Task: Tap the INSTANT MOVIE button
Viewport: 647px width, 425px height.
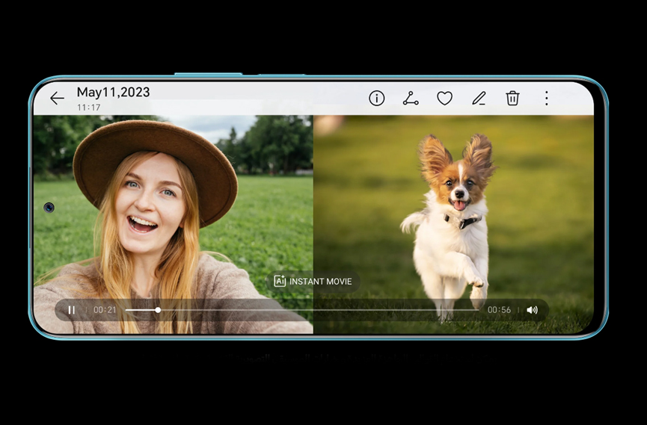Action: [x=320, y=282]
